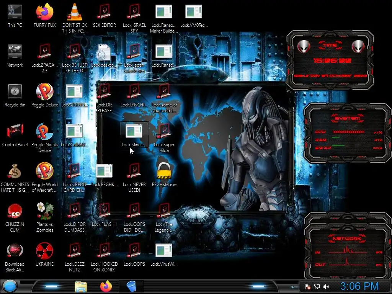
Task: Click the TIME widget digital clock display
Action: [x=332, y=60]
